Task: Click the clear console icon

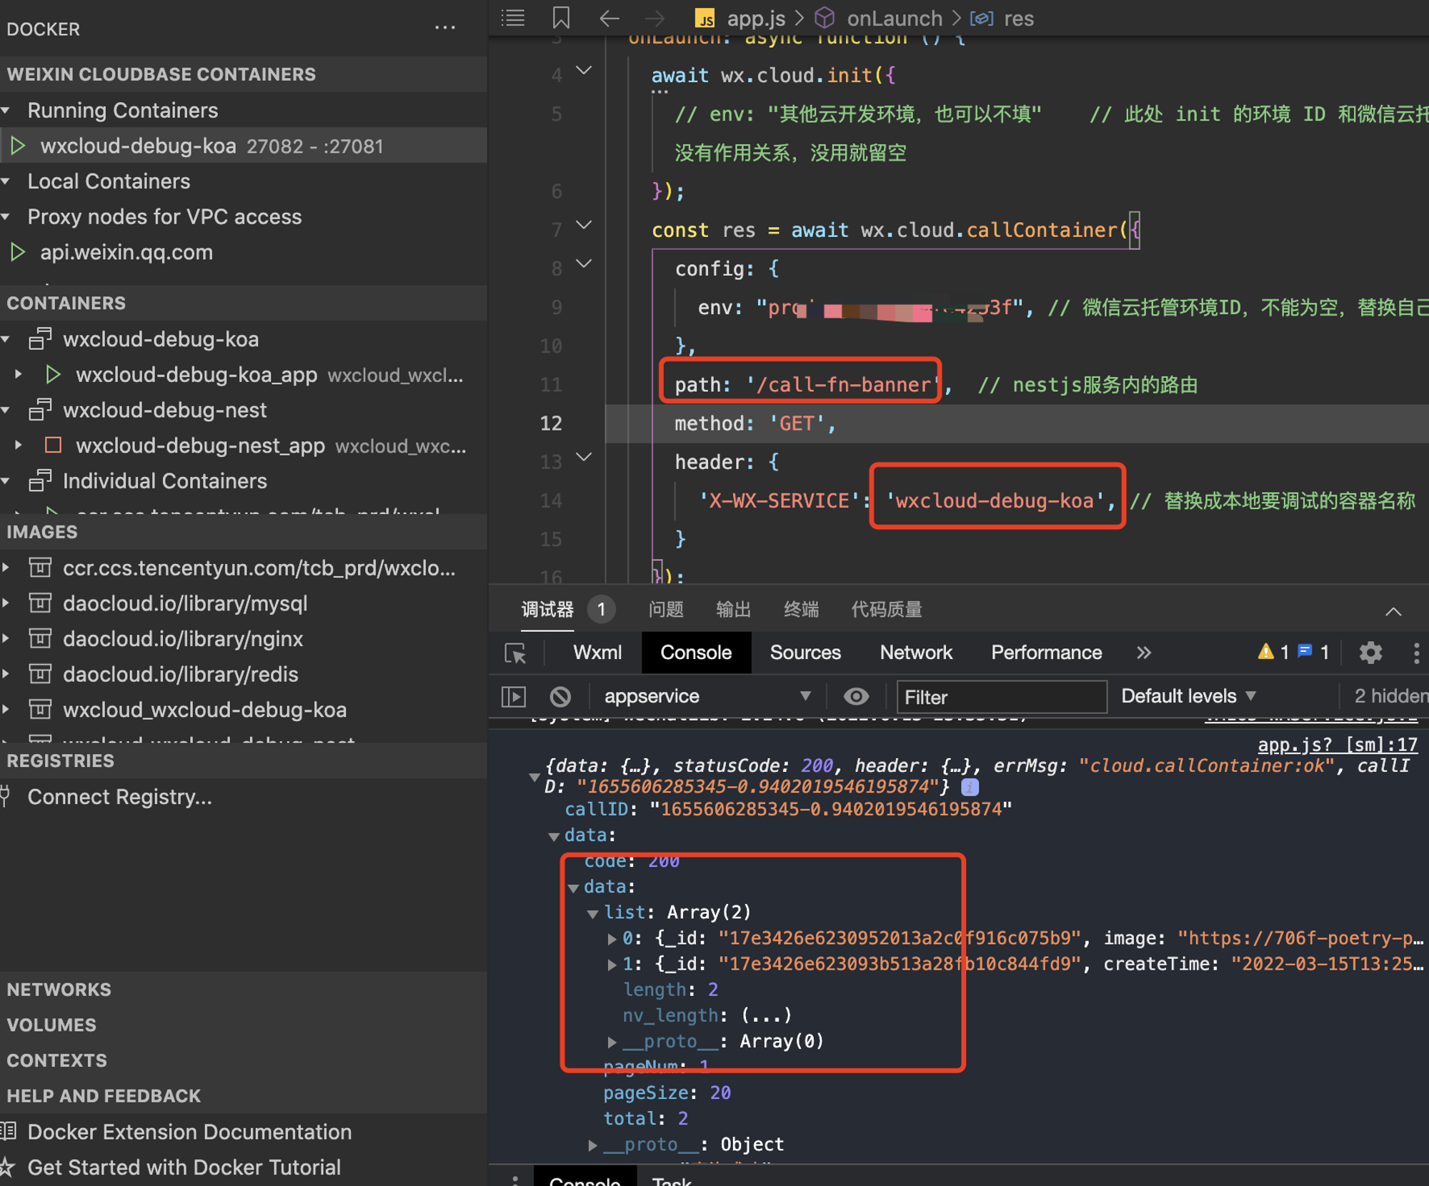Action: tap(561, 696)
